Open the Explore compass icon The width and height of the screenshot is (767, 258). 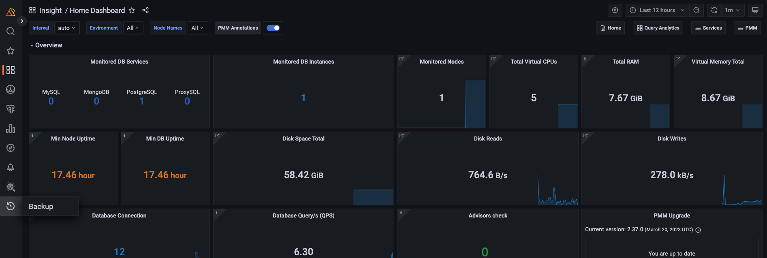(x=11, y=148)
